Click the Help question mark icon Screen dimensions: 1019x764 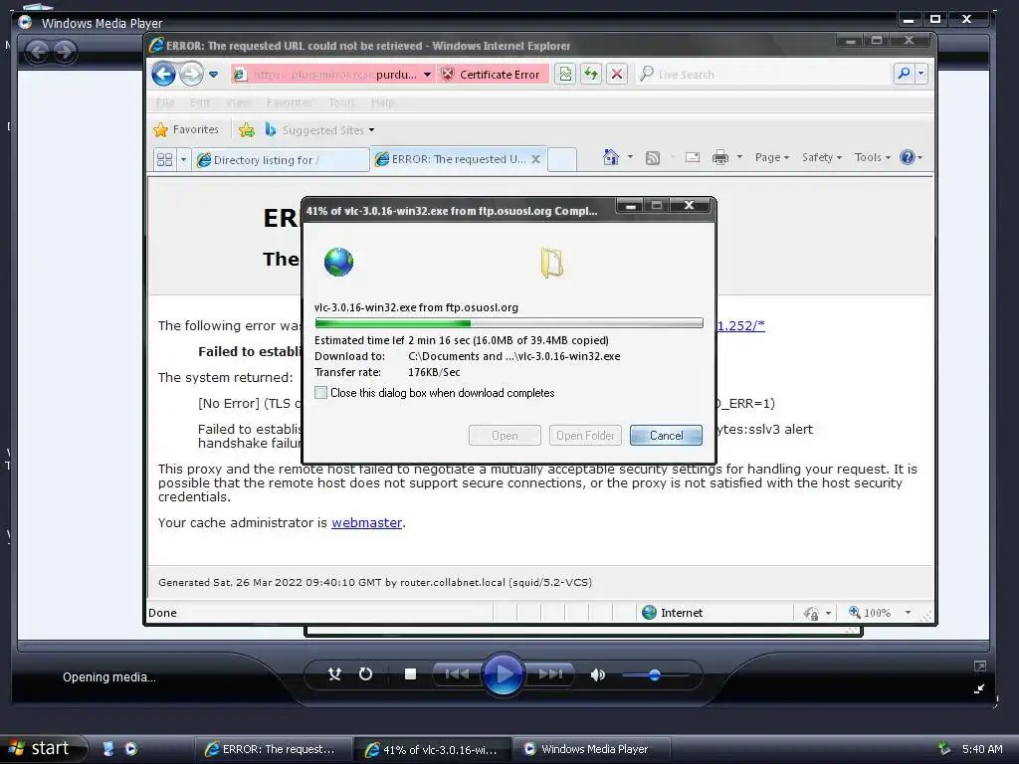[908, 157]
